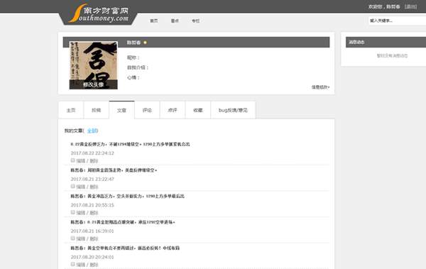This screenshot has width=426, height=269.
Task: Tick the checkbox for the 2017.08.21 20:55:15 article
Action: 73,212
